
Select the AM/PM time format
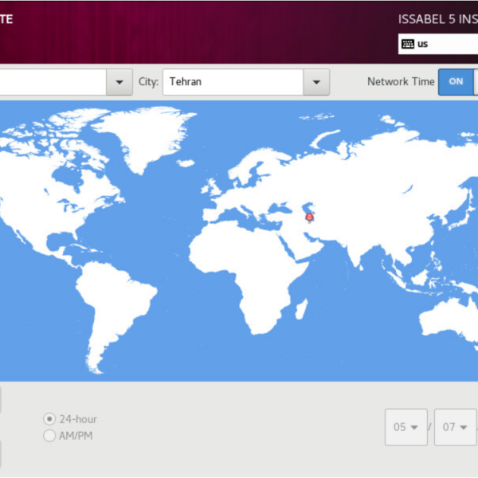50,436
